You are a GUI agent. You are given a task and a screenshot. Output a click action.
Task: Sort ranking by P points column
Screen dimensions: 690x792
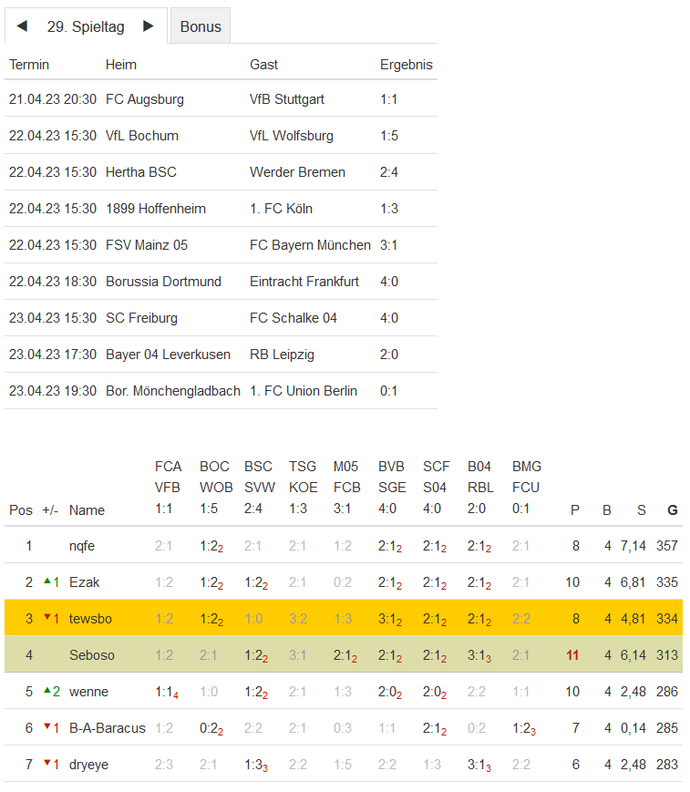574,510
